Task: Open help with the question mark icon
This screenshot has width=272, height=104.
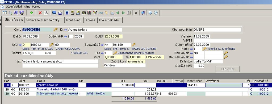Action: click(156, 13)
